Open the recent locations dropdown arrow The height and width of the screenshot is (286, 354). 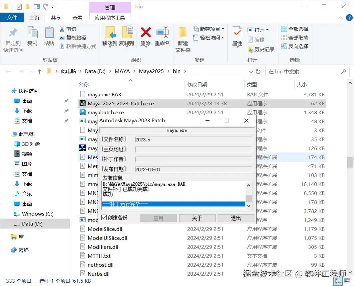(31, 72)
